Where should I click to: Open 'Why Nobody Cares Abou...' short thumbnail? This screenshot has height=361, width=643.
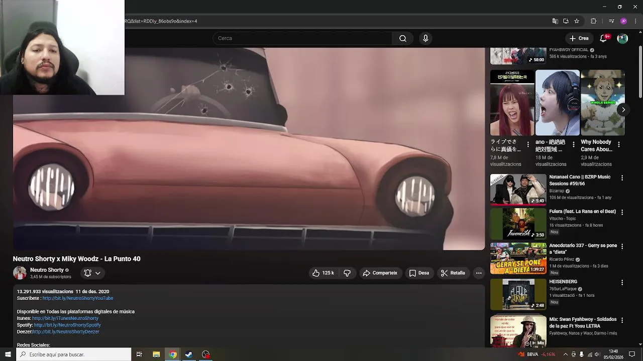(x=602, y=103)
